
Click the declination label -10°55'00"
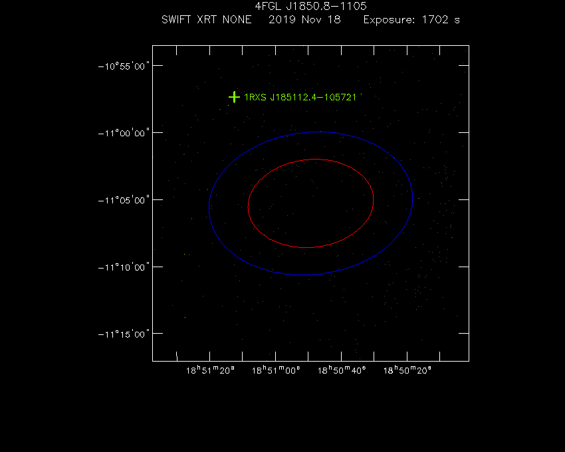click(124, 66)
